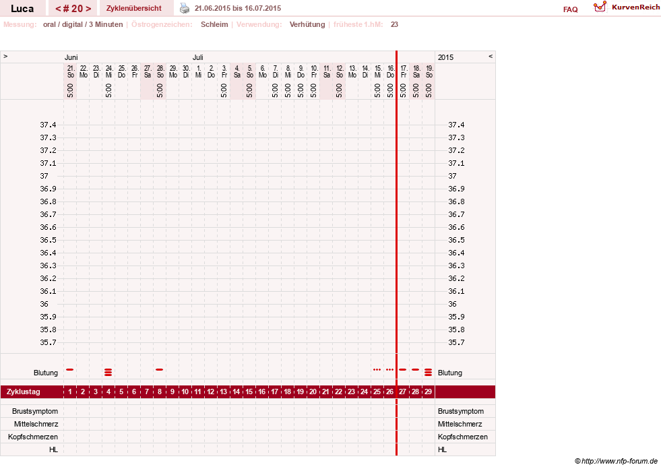Click left 36.5 temperature axis label
The height and width of the screenshot is (469, 661).
pos(48,240)
